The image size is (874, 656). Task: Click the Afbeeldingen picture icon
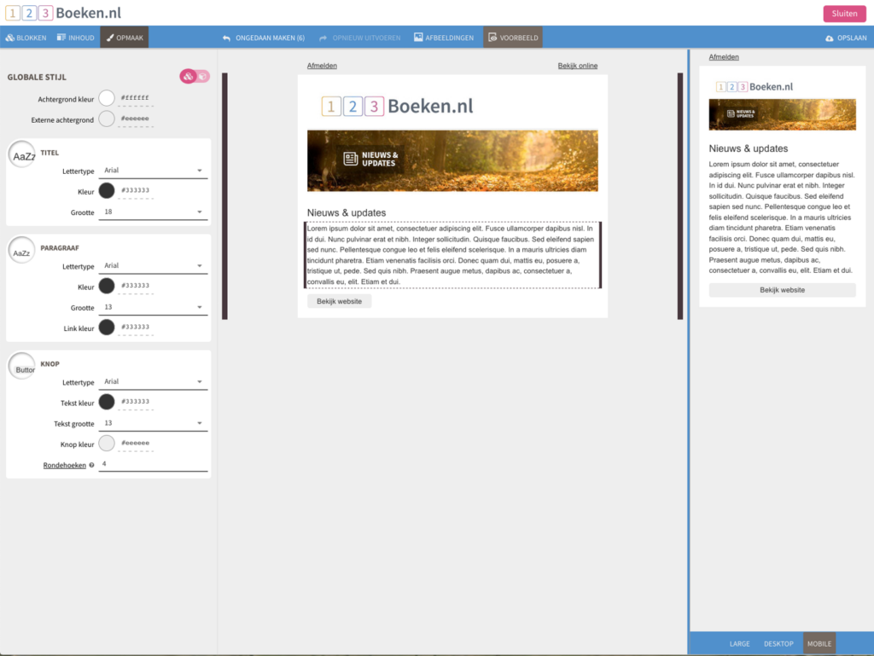tap(418, 38)
